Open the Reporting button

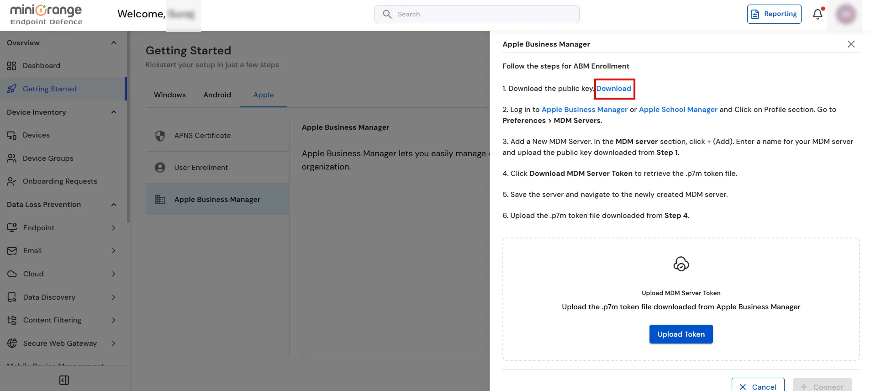[774, 14]
